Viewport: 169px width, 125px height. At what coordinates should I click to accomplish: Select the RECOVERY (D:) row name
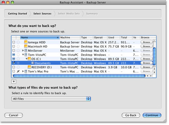click(42, 67)
